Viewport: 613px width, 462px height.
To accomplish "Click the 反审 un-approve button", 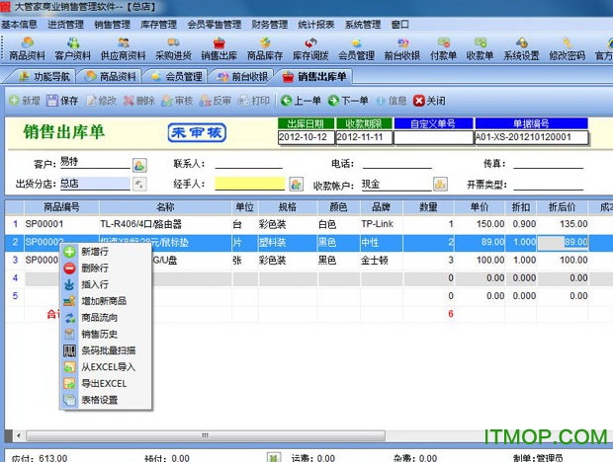I will click(x=215, y=101).
